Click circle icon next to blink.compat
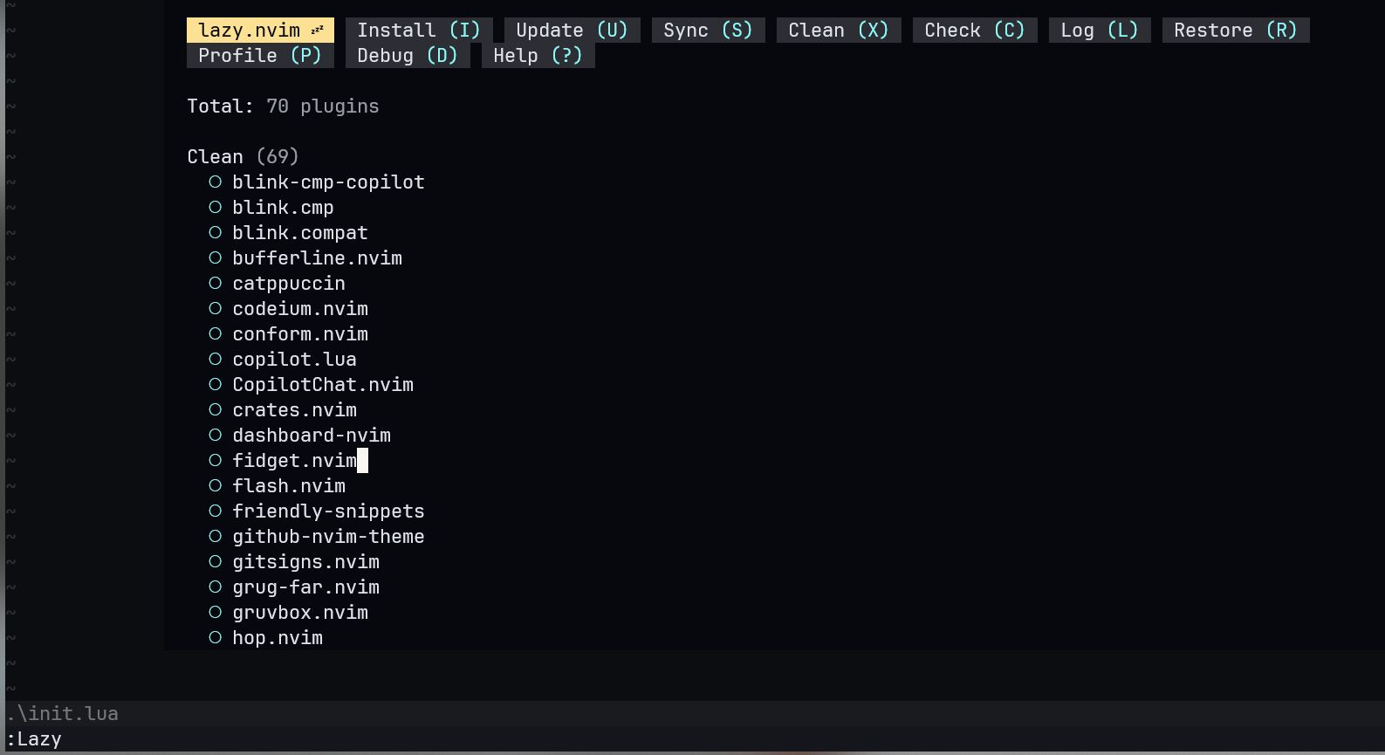Viewport: 1385px width, 755px height. [216, 233]
